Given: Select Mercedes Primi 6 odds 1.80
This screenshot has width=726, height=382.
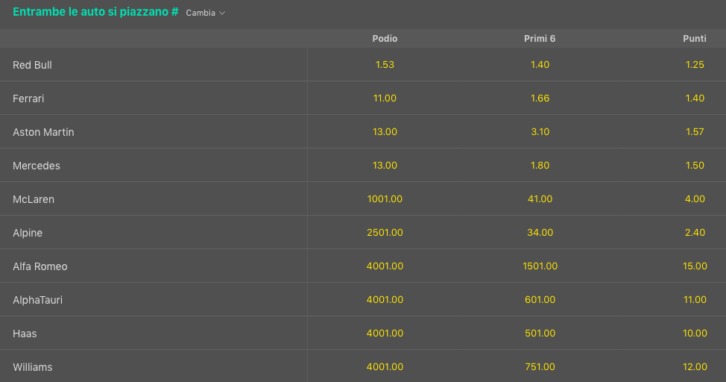Looking at the screenshot, I should coord(540,166).
